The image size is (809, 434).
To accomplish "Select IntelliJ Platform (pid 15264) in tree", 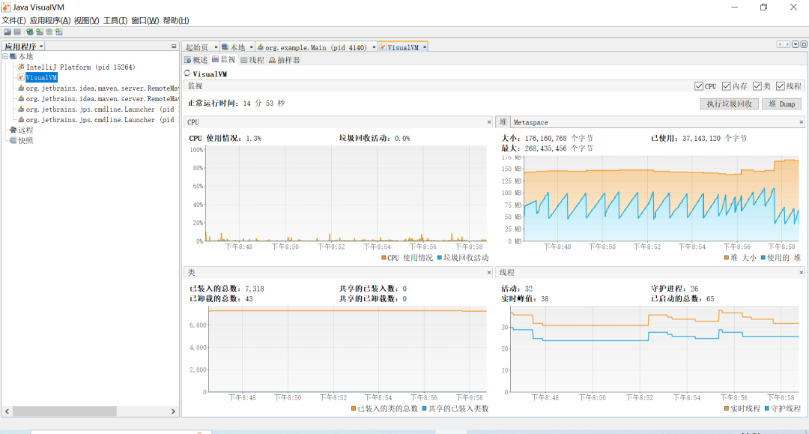I will pyautogui.click(x=80, y=67).
